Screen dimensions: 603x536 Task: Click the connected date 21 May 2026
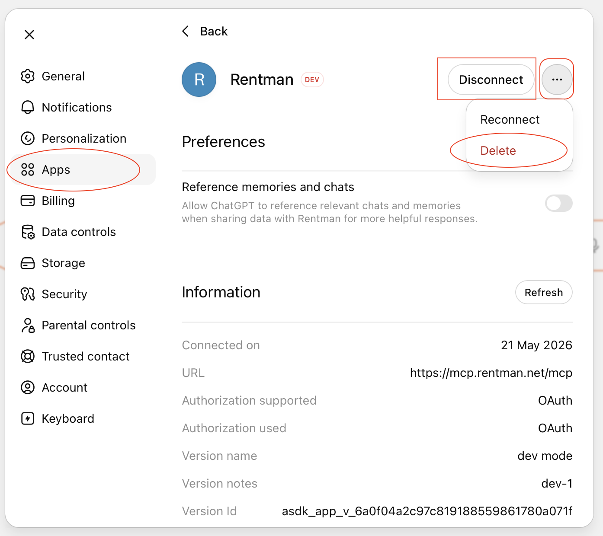536,345
